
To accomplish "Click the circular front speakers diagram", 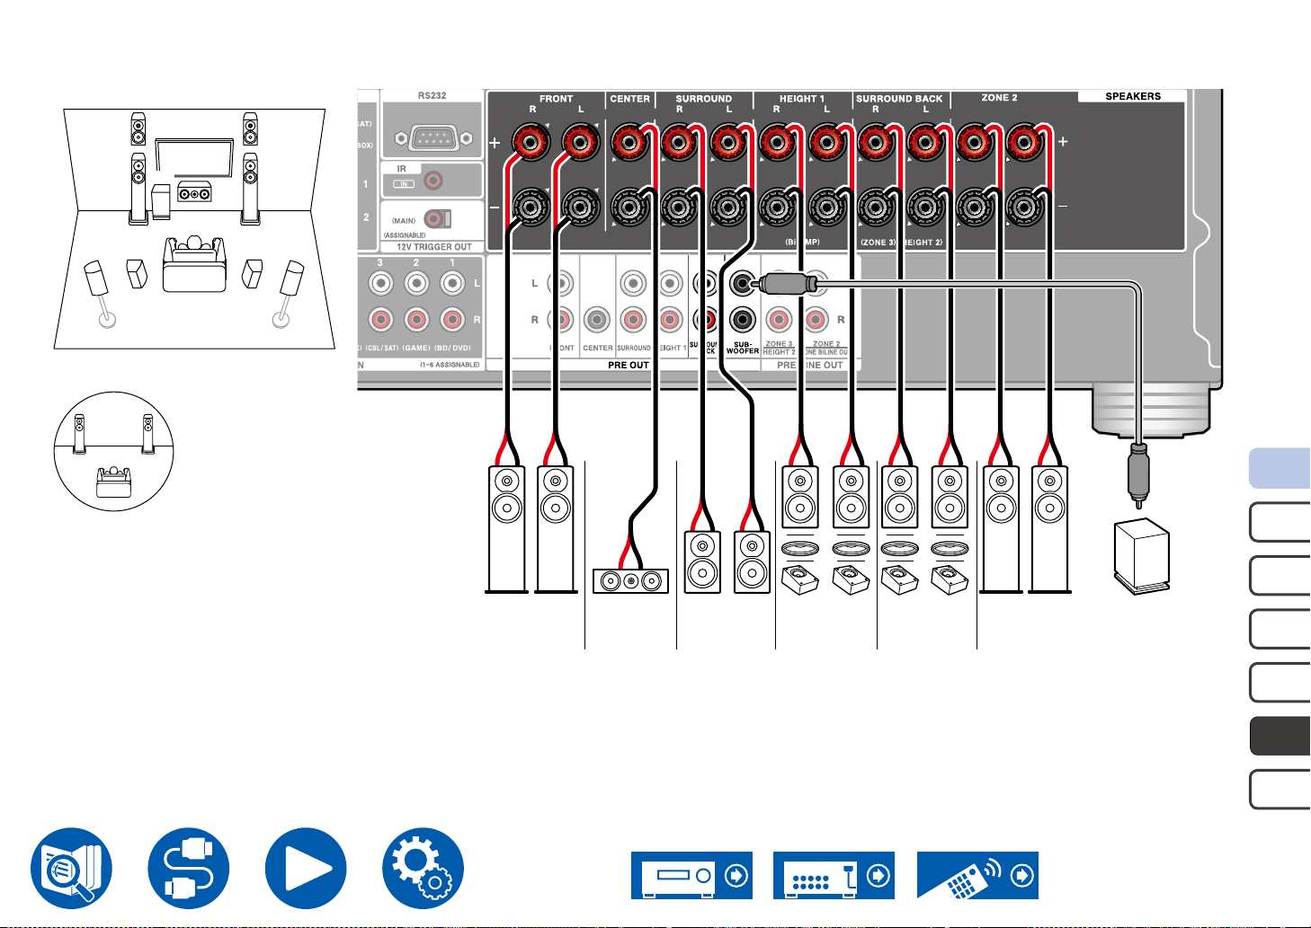I will click(113, 451).
